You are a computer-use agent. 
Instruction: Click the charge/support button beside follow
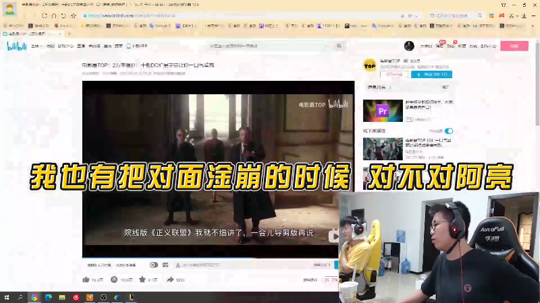click(394, 74)
